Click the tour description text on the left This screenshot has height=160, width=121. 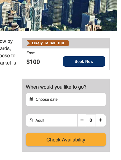coord(8,52)
